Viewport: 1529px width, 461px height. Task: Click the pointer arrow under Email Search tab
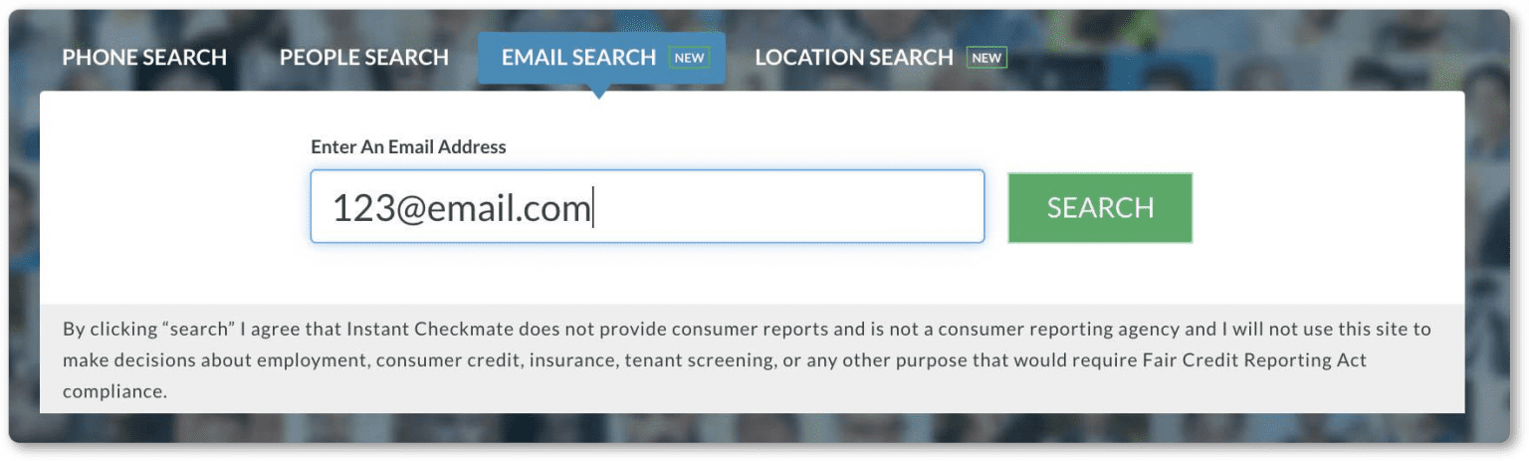pos(598,92)
